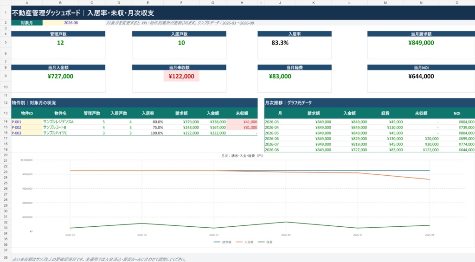Select the red unpaid cell ¥41,000
Screen dimensions: 475x262
pos(242,122)
